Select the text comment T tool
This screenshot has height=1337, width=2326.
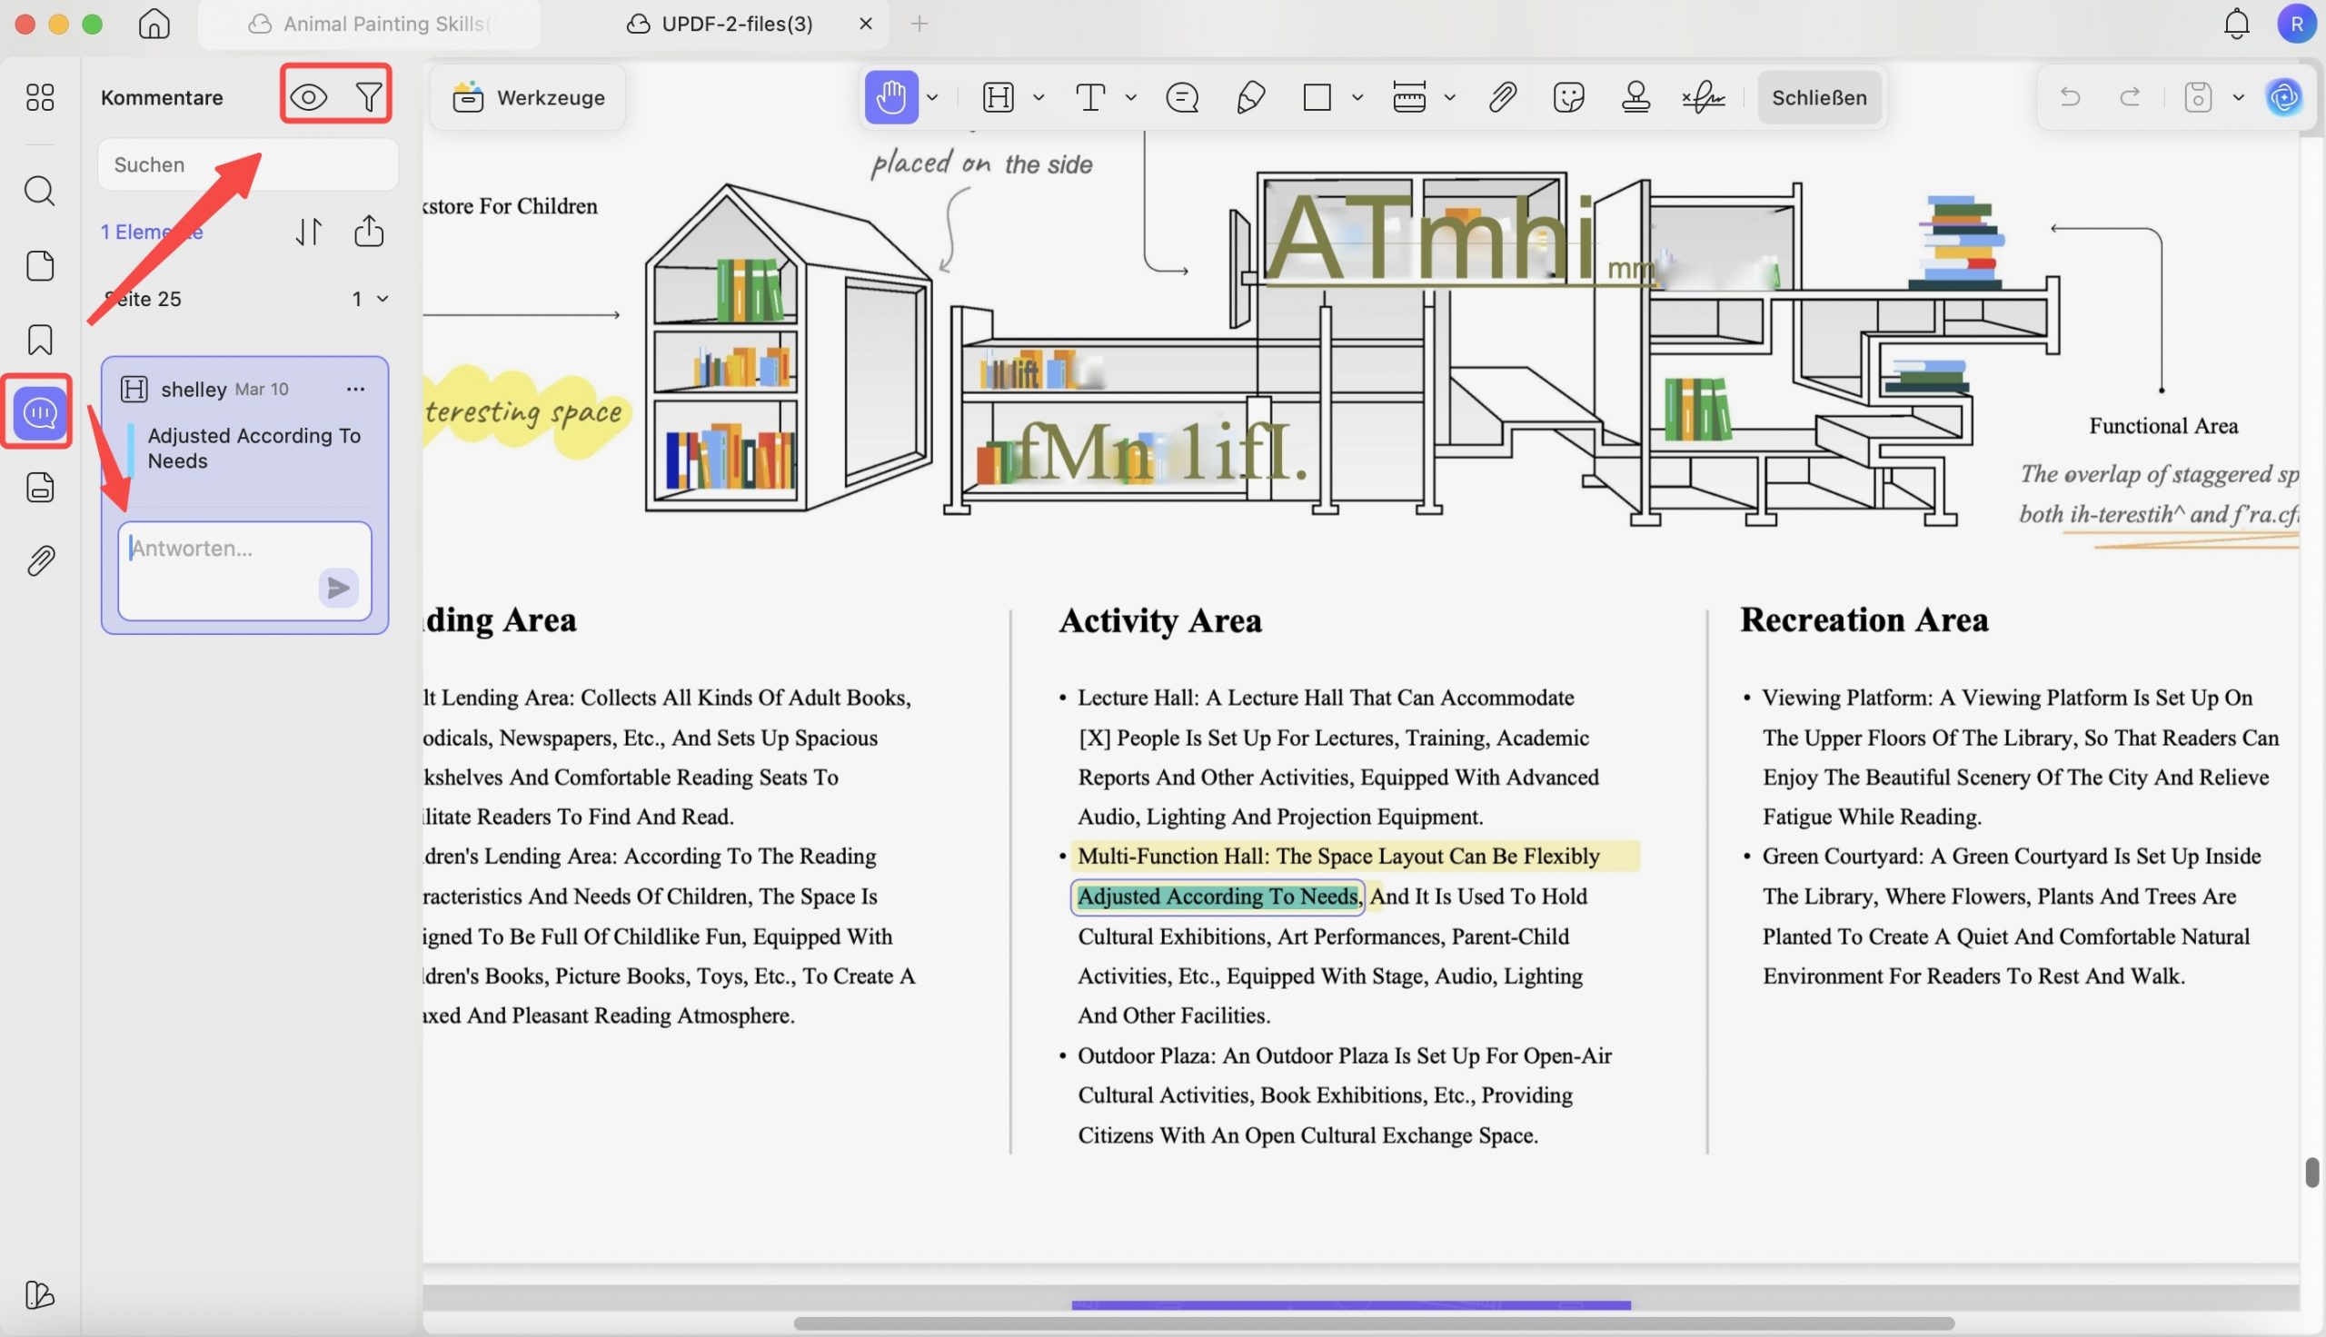[1090, 97]
